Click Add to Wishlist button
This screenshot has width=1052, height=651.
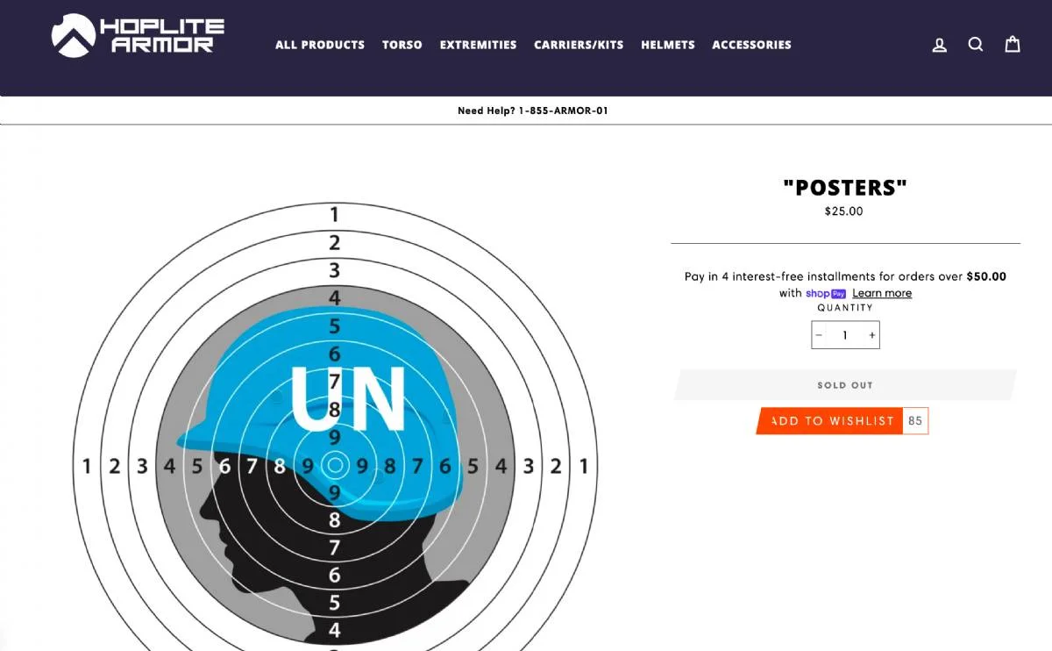[829, 421]
